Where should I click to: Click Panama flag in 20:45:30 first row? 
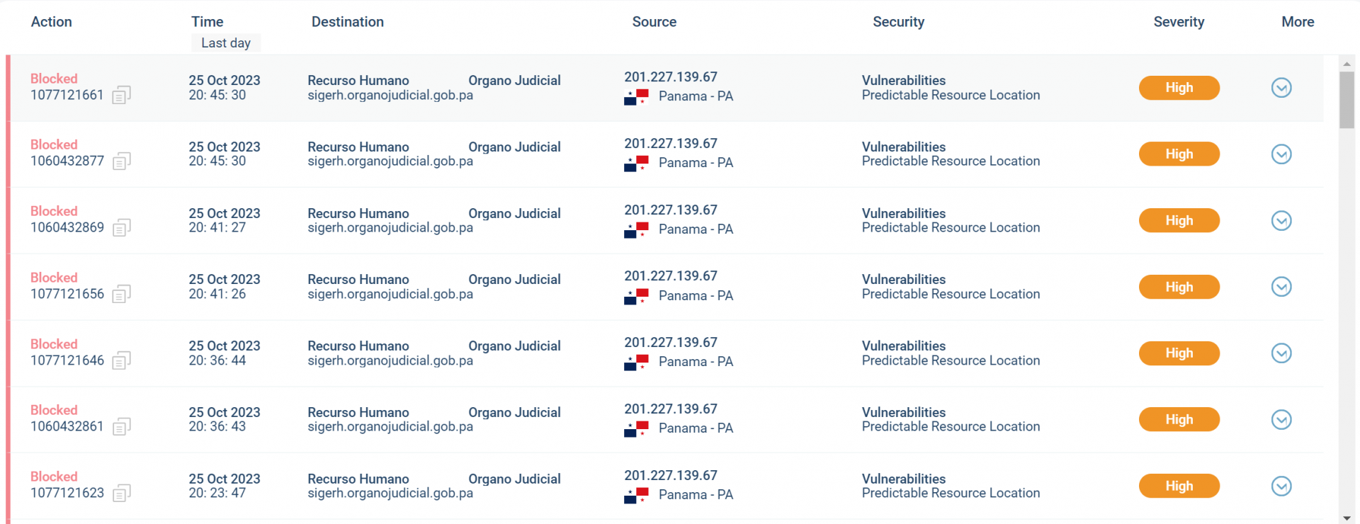tap(636, 97)
